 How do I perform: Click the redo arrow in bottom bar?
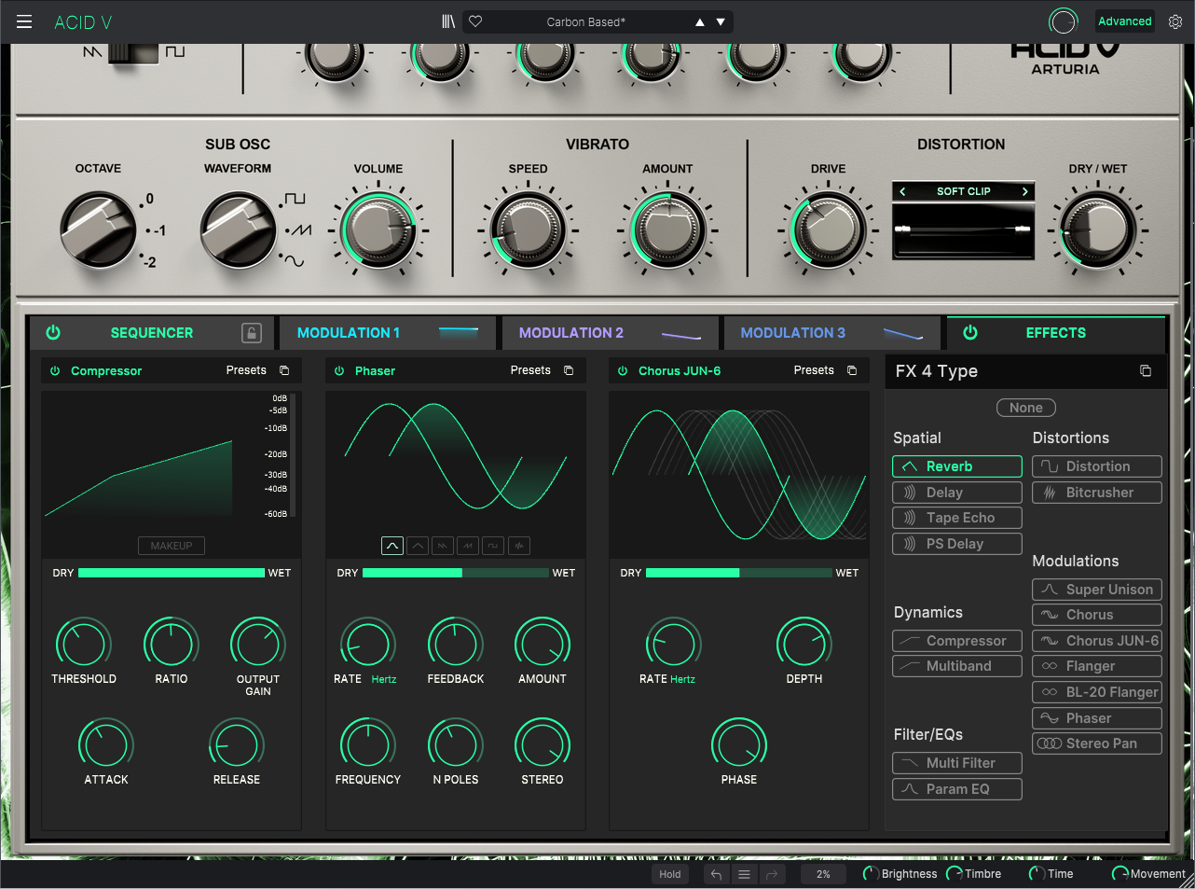(772, 874)
